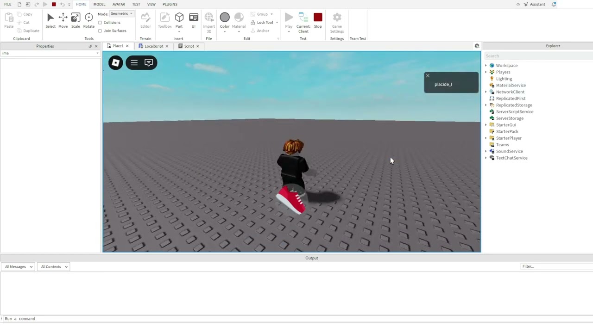This screenshot has width=593, height=333.
Task: Click the Properties filter field
Action: 50,53
